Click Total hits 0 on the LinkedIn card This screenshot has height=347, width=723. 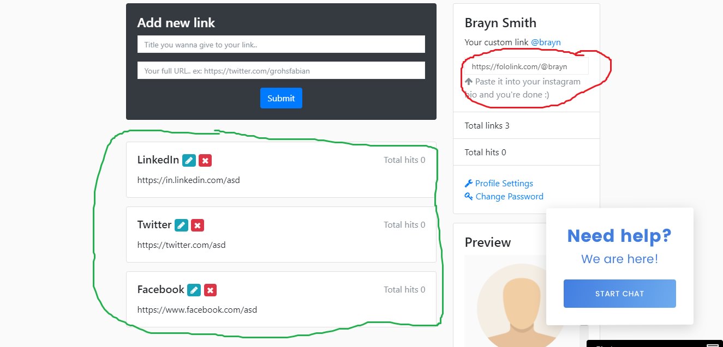(x=404, y=160)
